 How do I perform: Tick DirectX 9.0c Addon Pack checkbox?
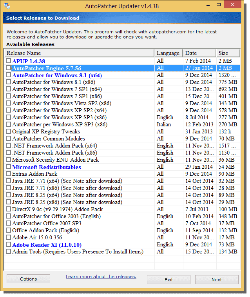8,209
